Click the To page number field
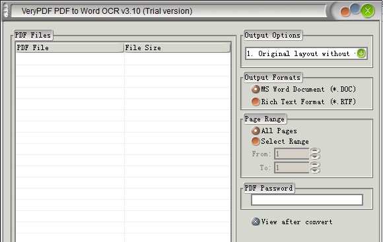The height and width of the screenshot is (242, 383). pyautogui.click(x=292, y=167)
